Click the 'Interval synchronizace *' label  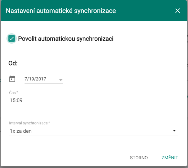tap(29, 123)
